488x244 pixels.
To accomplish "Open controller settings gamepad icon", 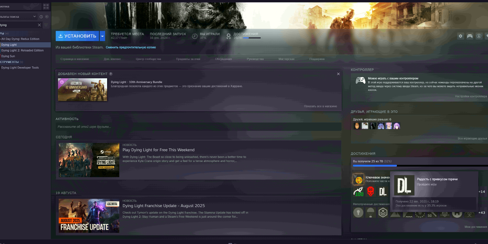I will 470,36.
